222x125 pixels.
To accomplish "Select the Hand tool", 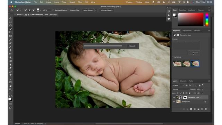I will [x=10, y=86].
